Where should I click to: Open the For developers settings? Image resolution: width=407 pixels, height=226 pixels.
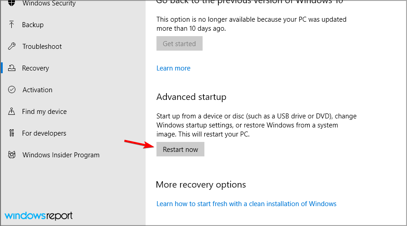click(x=44, y=133)
